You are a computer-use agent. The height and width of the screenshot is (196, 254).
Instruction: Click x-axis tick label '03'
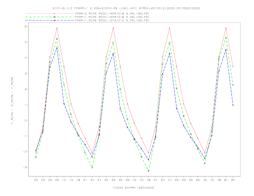(x=43, y=180)
